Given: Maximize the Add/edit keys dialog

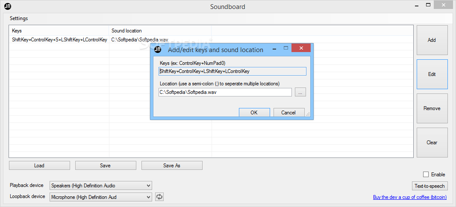Looking at the screenshot, I should (286, 48).
